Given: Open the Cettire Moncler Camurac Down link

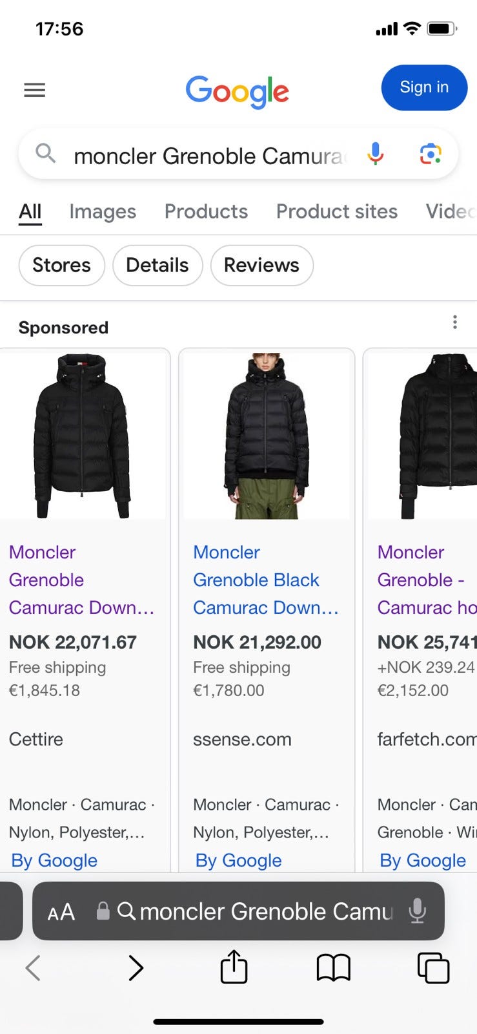Looking at the screenshot, I should click(81, 580).
